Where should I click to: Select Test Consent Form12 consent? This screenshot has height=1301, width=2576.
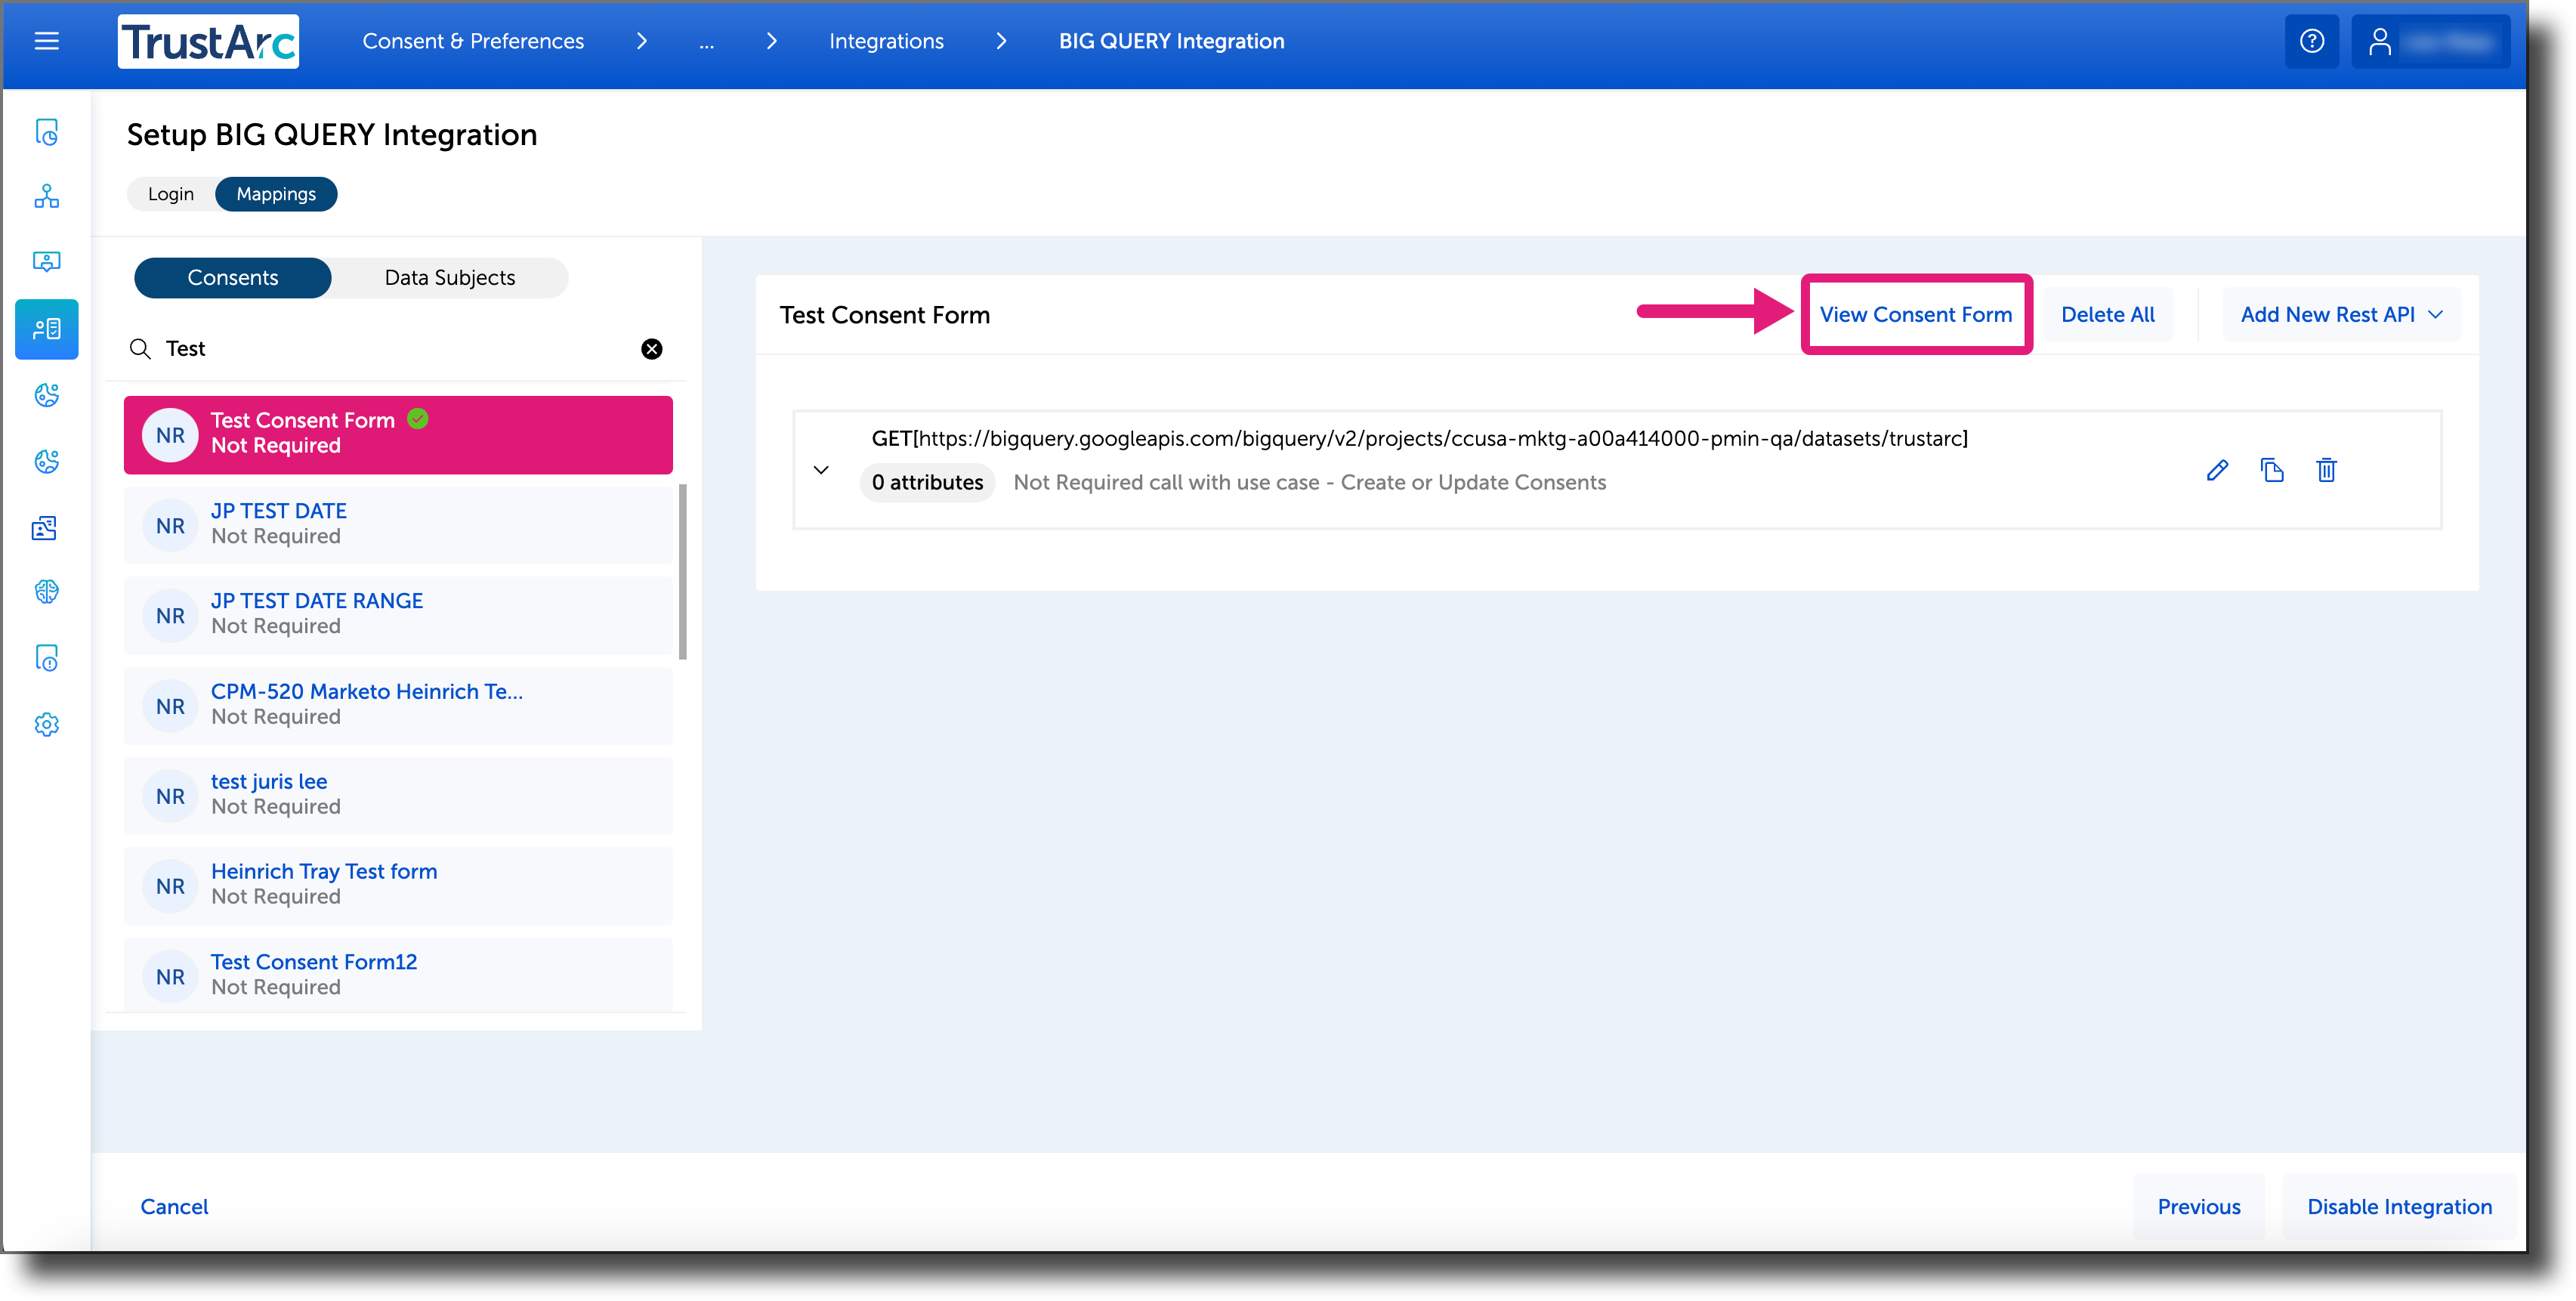pyautogui.click(x=398, y=976)
